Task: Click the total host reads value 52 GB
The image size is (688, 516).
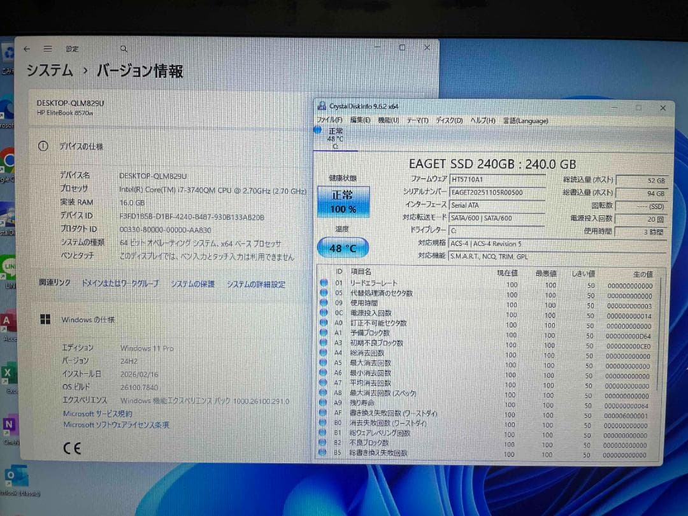Action: pyautogui.click(x=641, y=180)
